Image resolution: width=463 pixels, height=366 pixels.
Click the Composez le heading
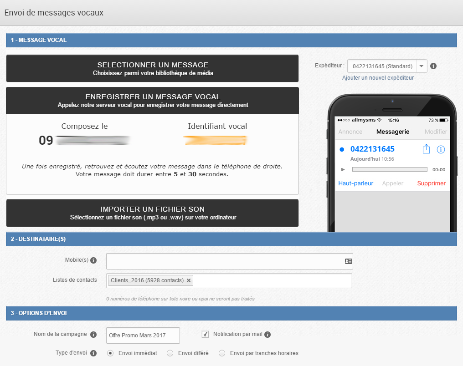pos(84,126)
